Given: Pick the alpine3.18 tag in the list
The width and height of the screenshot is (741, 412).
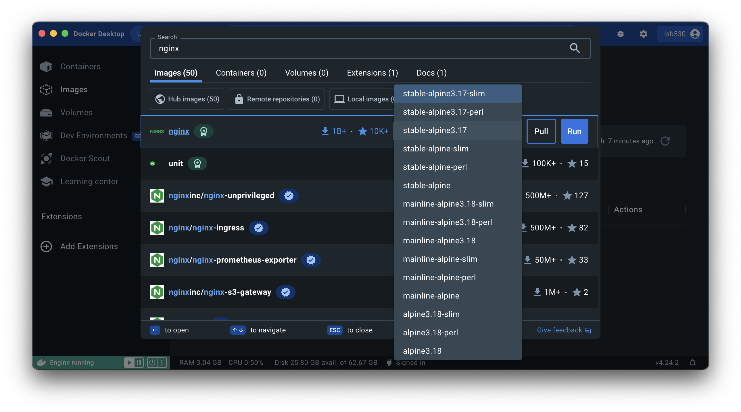Looking at the screenshot, I should 422,351.
